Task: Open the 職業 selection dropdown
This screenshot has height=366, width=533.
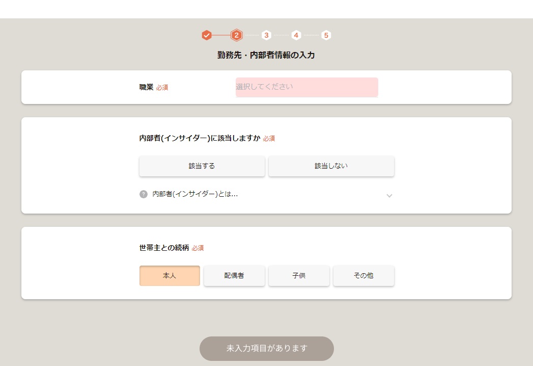Action: click(306, 87)
